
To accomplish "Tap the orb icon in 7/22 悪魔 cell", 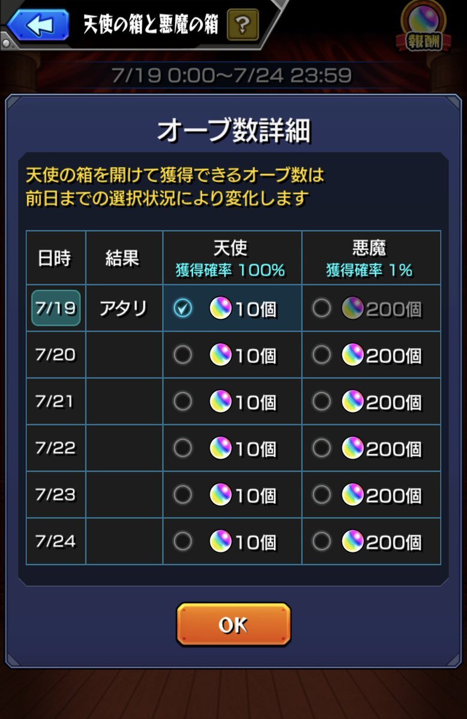I will (x=352, y=448).
